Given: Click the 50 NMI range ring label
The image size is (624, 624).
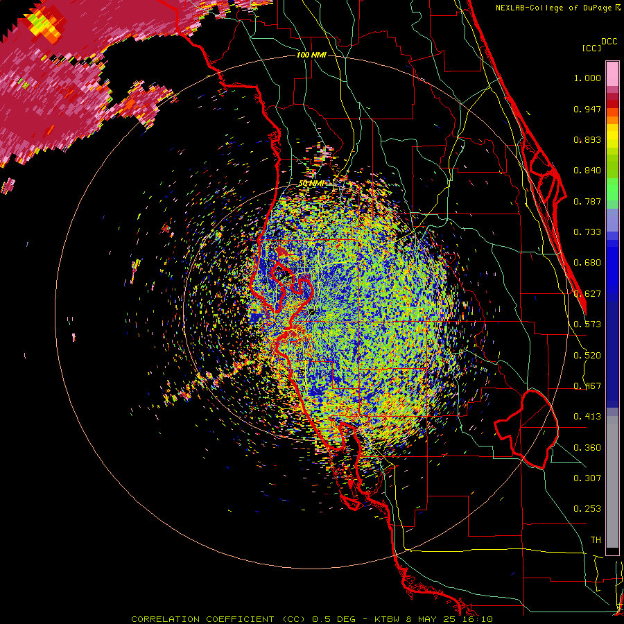Looking at the screenshot, I should (x=311, y=184).
